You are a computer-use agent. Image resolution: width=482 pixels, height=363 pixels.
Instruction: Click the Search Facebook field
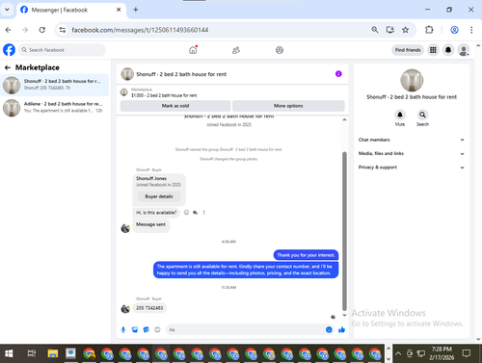pos(62,50)
